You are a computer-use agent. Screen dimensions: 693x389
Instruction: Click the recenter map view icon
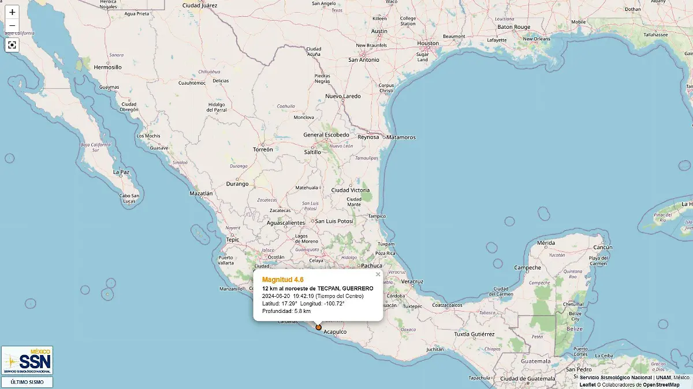[x=12, y=45]
